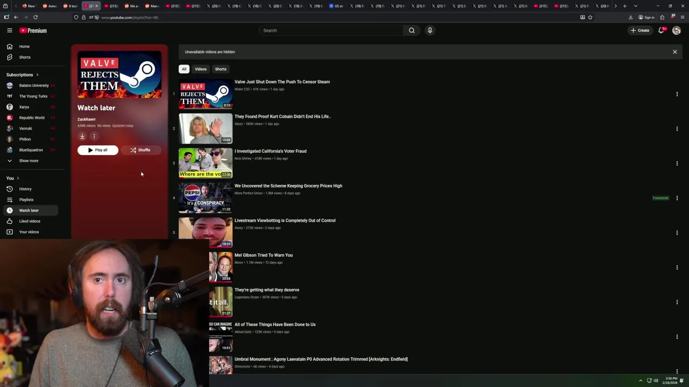Open browser downloads panel
The width and height of the screenshot is (689, 387).
point(630,17)
